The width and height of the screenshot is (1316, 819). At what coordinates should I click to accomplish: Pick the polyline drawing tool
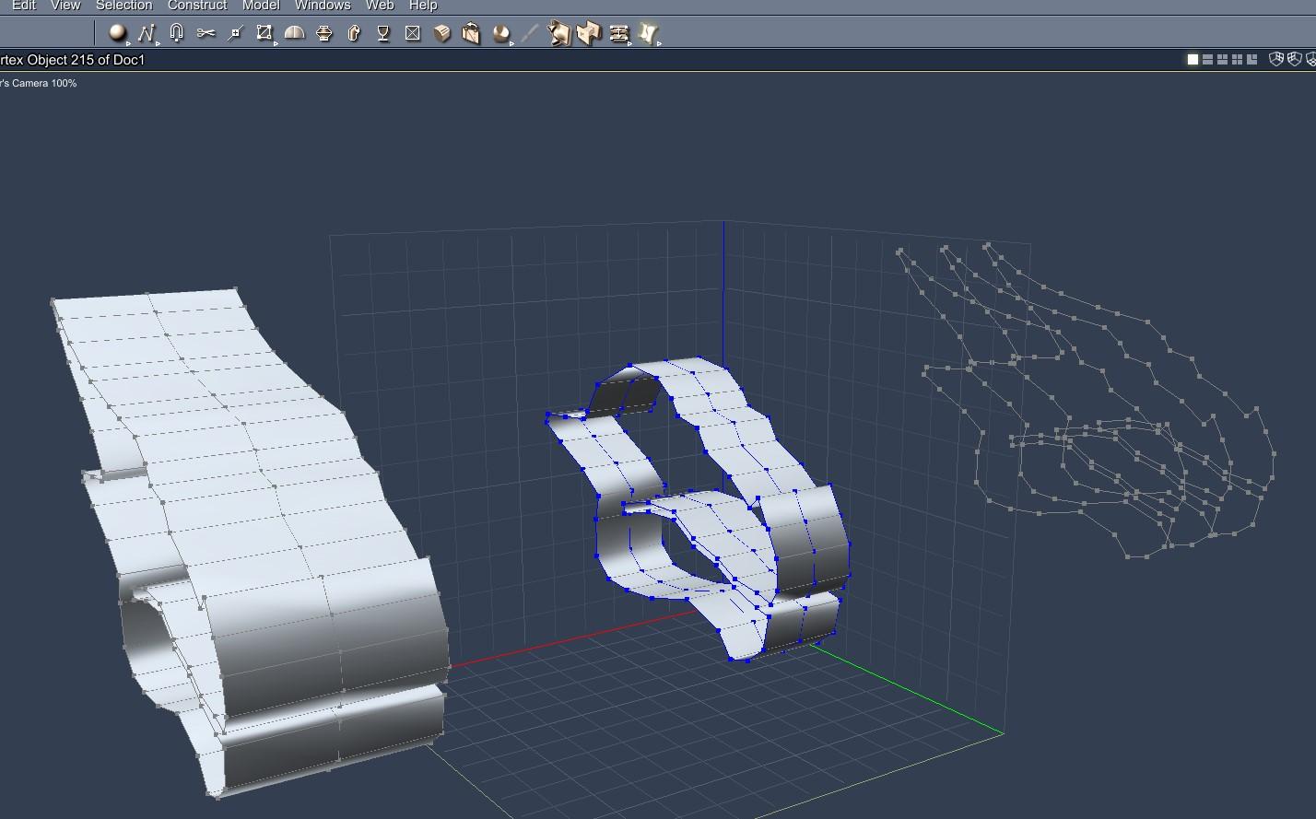[147, 33]
